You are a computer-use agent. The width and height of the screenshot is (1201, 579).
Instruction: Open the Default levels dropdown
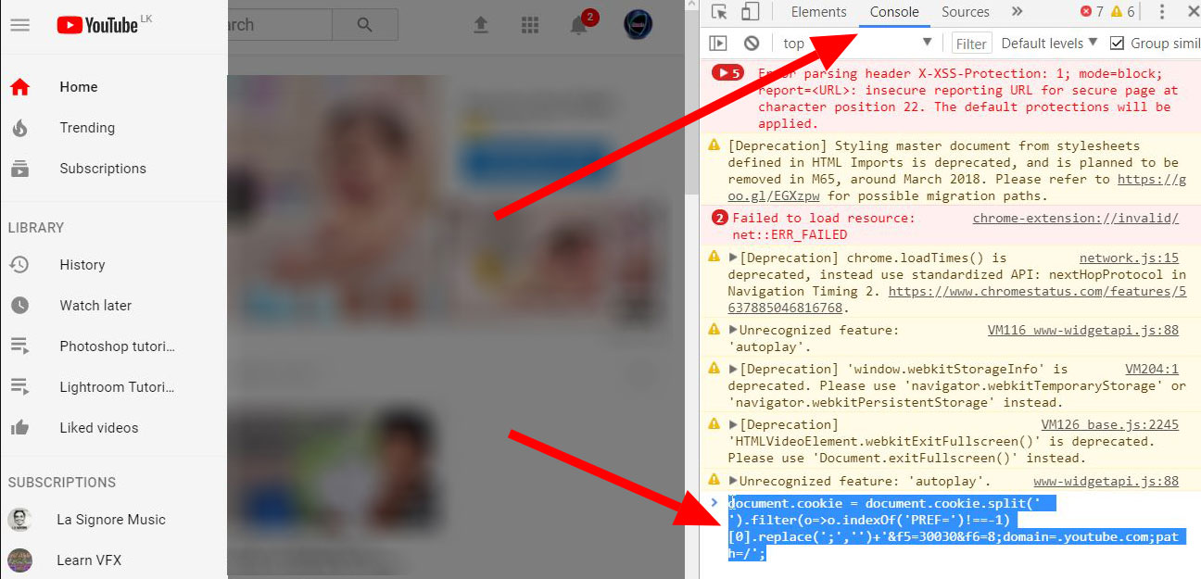click(1049, 43)
